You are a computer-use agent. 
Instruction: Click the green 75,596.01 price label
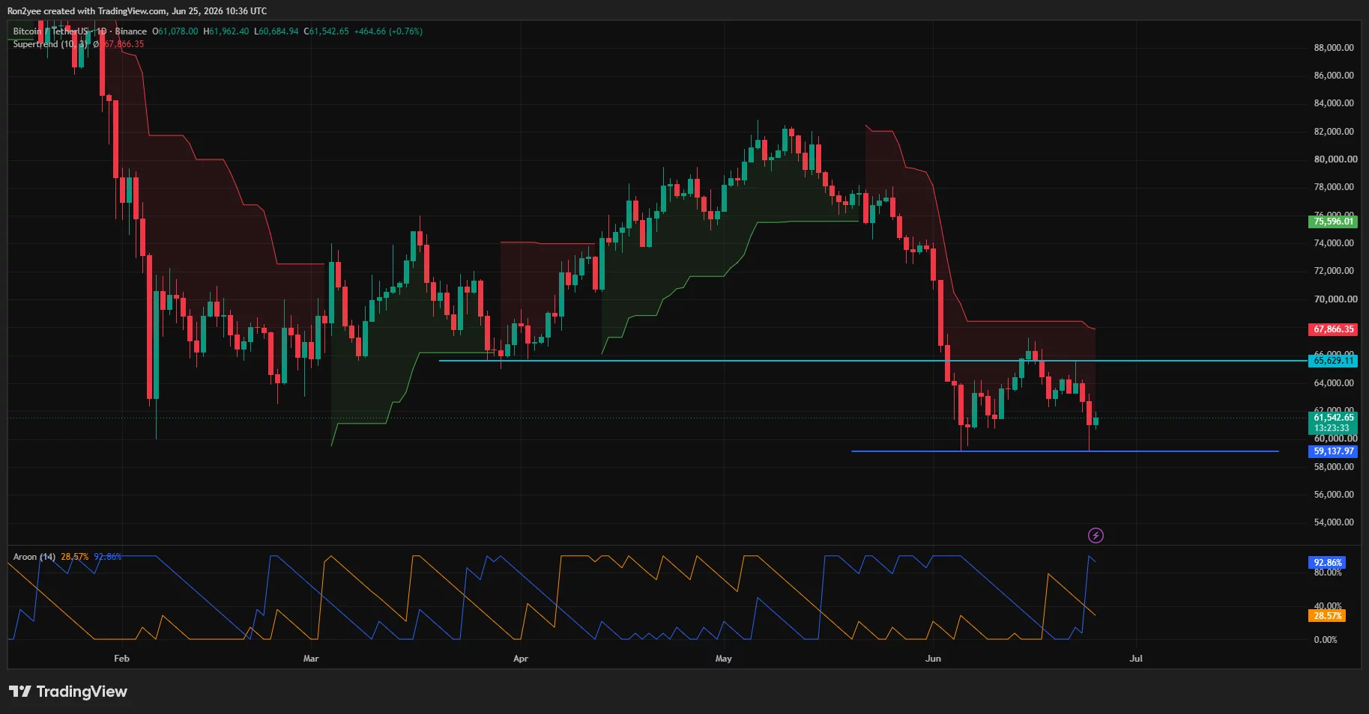point(1333,222)
